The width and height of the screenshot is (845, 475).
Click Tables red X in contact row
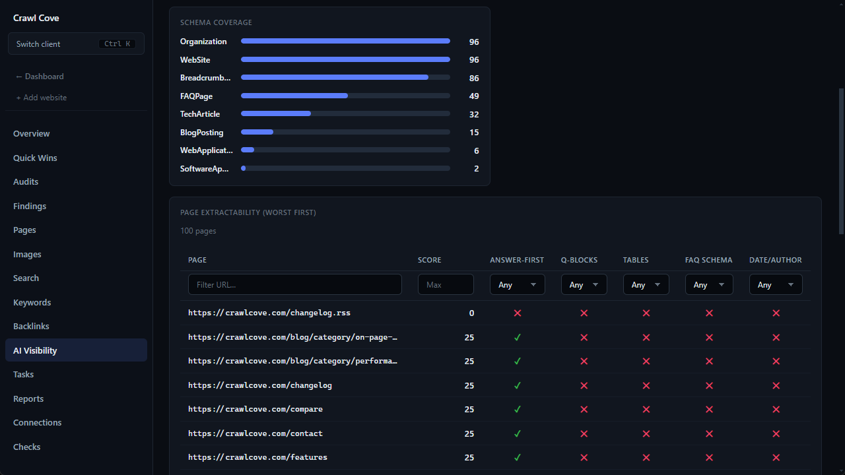[x=646, y=433]
